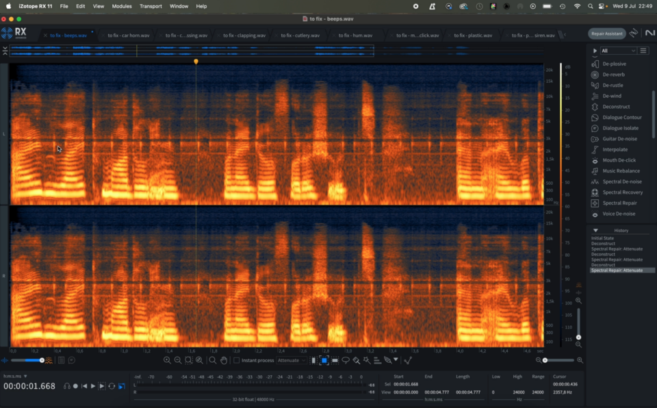
Task: Switch to the 'to fix - car horn.wav' tab
Action: pos(128,35)
